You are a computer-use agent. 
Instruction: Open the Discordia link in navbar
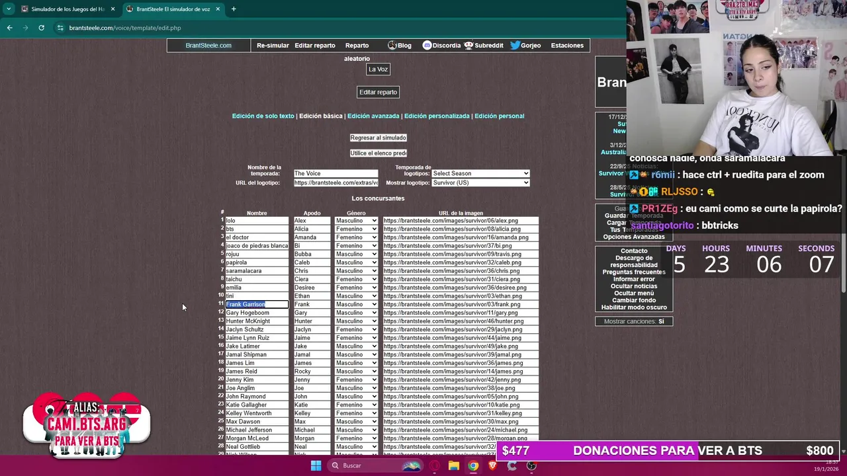point(441,46)
